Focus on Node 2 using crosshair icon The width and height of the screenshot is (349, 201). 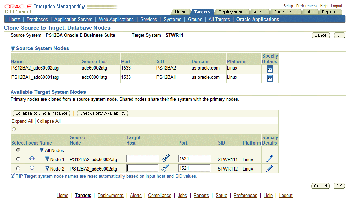(32, 168)
